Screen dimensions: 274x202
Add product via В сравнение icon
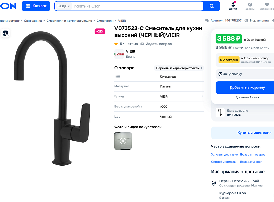(246, 21)
